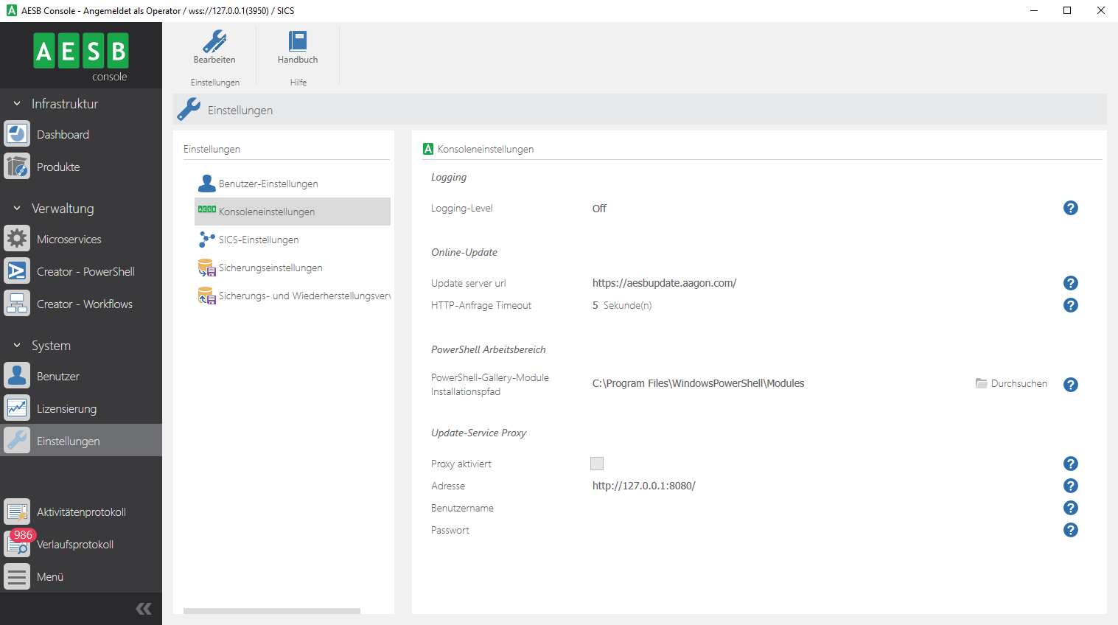Select SICS-Einstellungen in settings list
This screenshot has width=1118, height=625.
coord(258,240)
